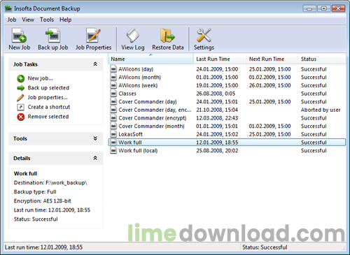The width and height of the screenshot is (350, 255).
Task: Open the Job menu
Action: click(12, 20)
